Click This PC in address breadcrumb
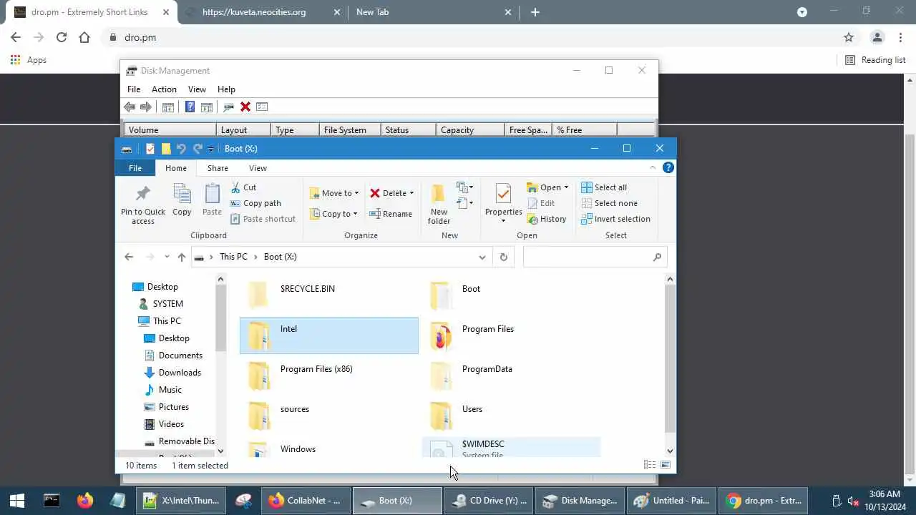The image size is (916, 515). (x=233, y=257)
